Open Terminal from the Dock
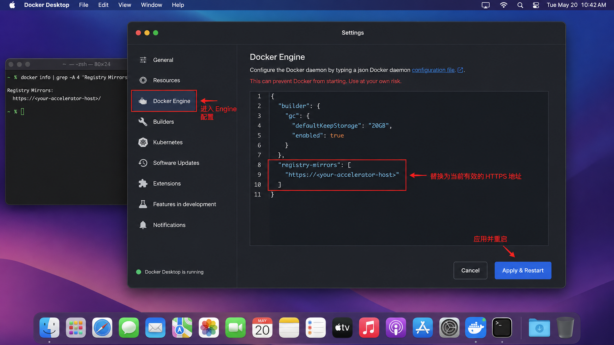The height and width of the screenshot is (345, 614). tap(502, 328)
